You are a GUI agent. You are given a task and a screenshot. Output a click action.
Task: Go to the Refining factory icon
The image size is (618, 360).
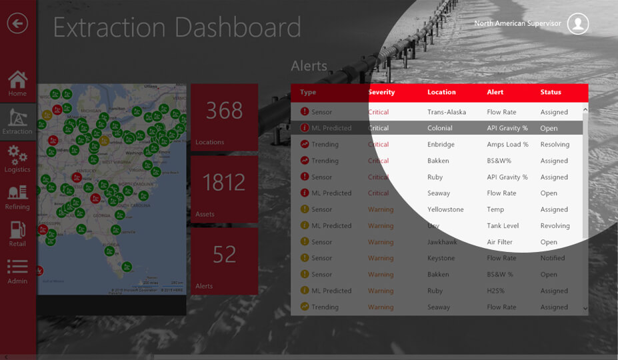point(17,195)
